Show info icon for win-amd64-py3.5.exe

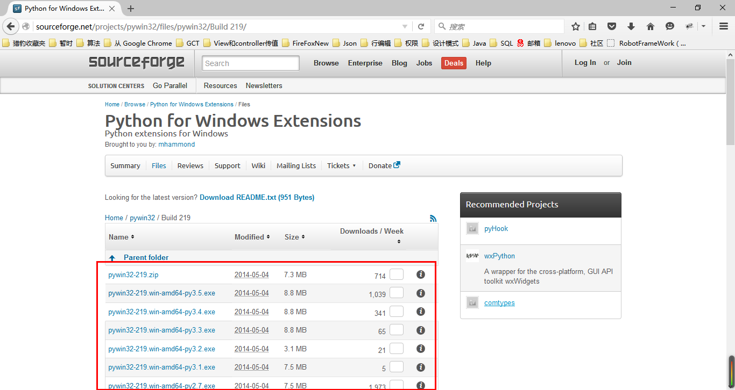(x=421, y=293)
